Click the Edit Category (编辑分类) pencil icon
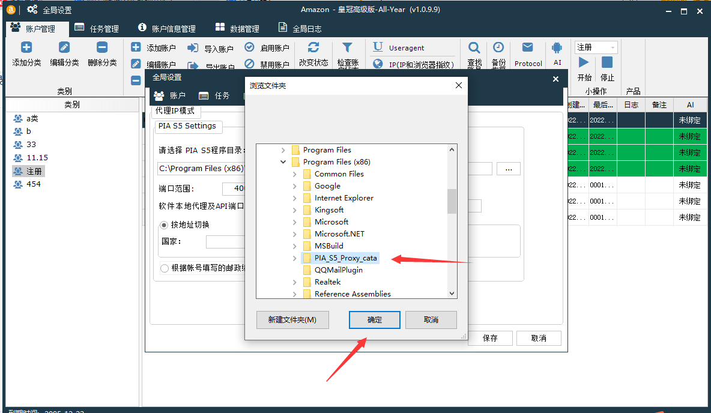 [x=64, y=47]
